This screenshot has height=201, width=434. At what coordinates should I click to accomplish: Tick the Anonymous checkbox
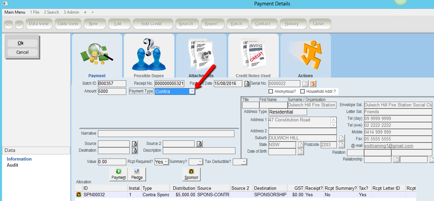tap(271, 91)
